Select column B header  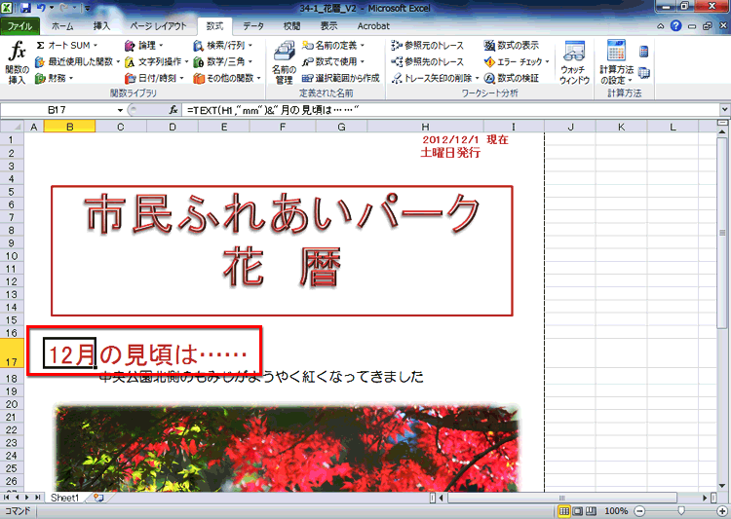click(x=69, y=127)
